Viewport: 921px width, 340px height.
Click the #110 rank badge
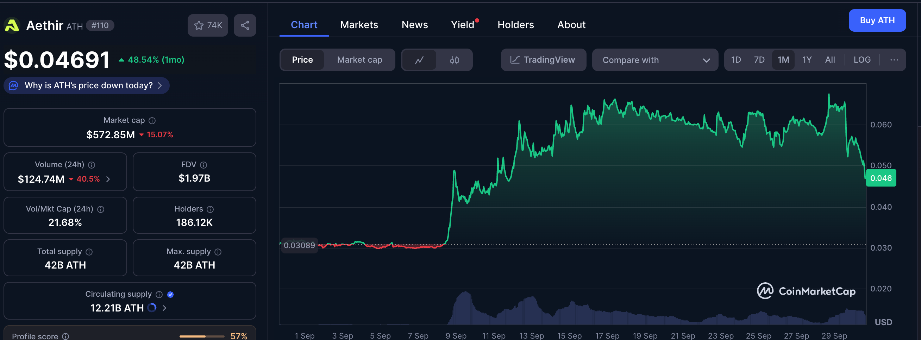coord(100,25)
